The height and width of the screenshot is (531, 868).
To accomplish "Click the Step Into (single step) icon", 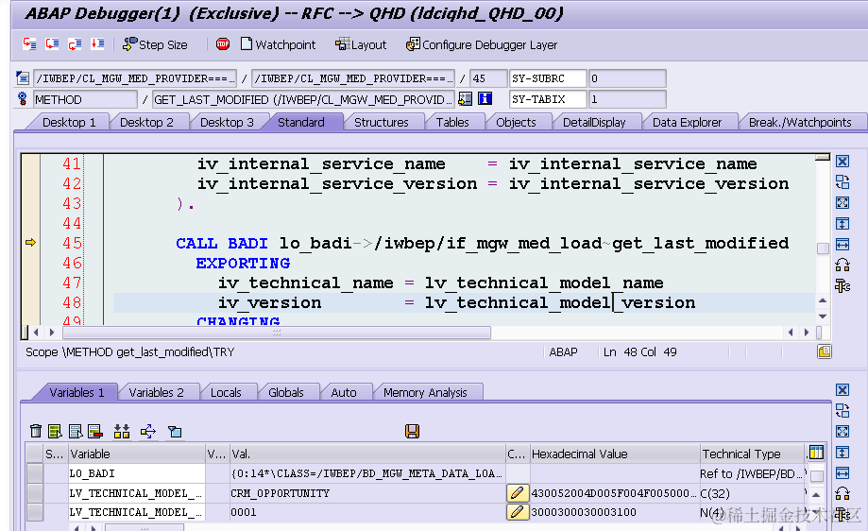I will tap(29, 44).
